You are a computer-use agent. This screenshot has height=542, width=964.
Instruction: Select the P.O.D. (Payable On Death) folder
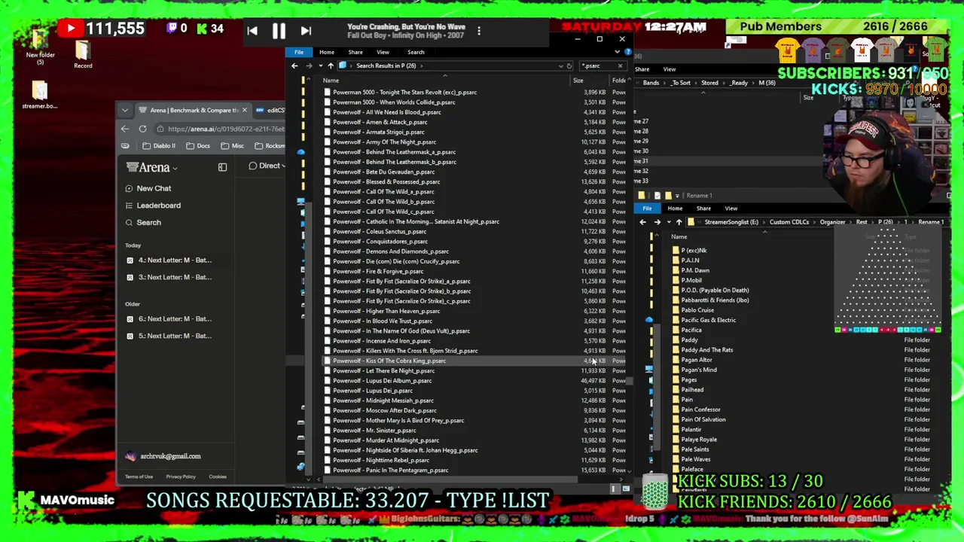[715, 291]
